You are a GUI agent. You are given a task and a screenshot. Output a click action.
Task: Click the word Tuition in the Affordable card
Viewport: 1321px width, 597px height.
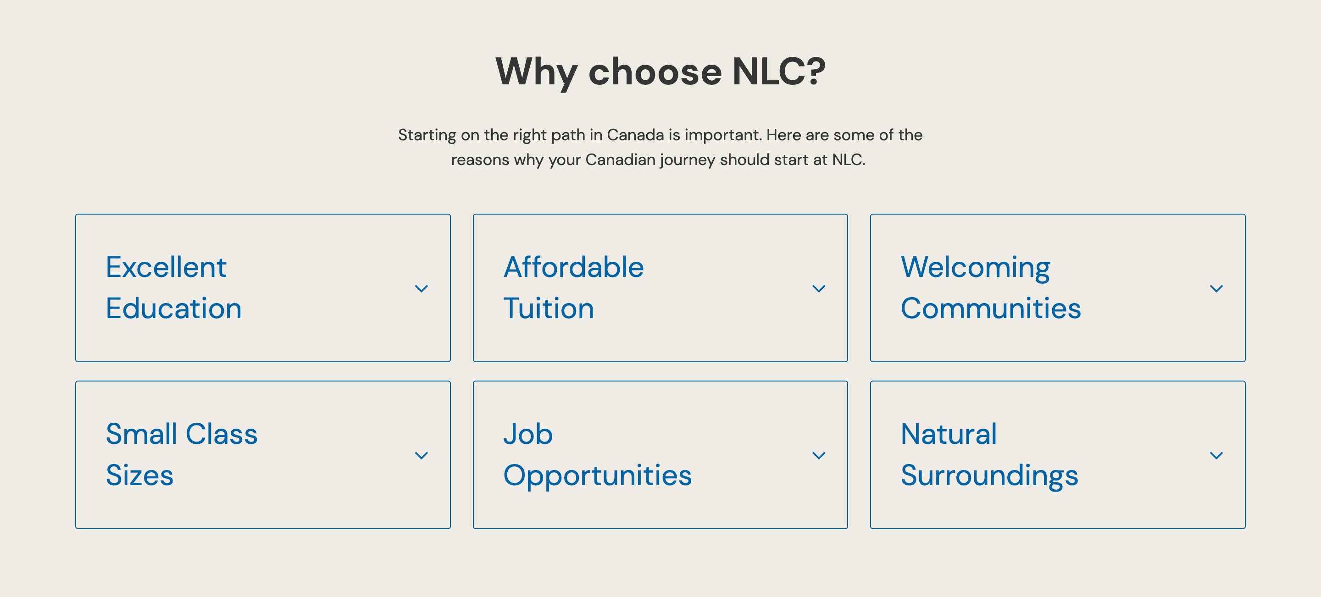coord(548,309)
